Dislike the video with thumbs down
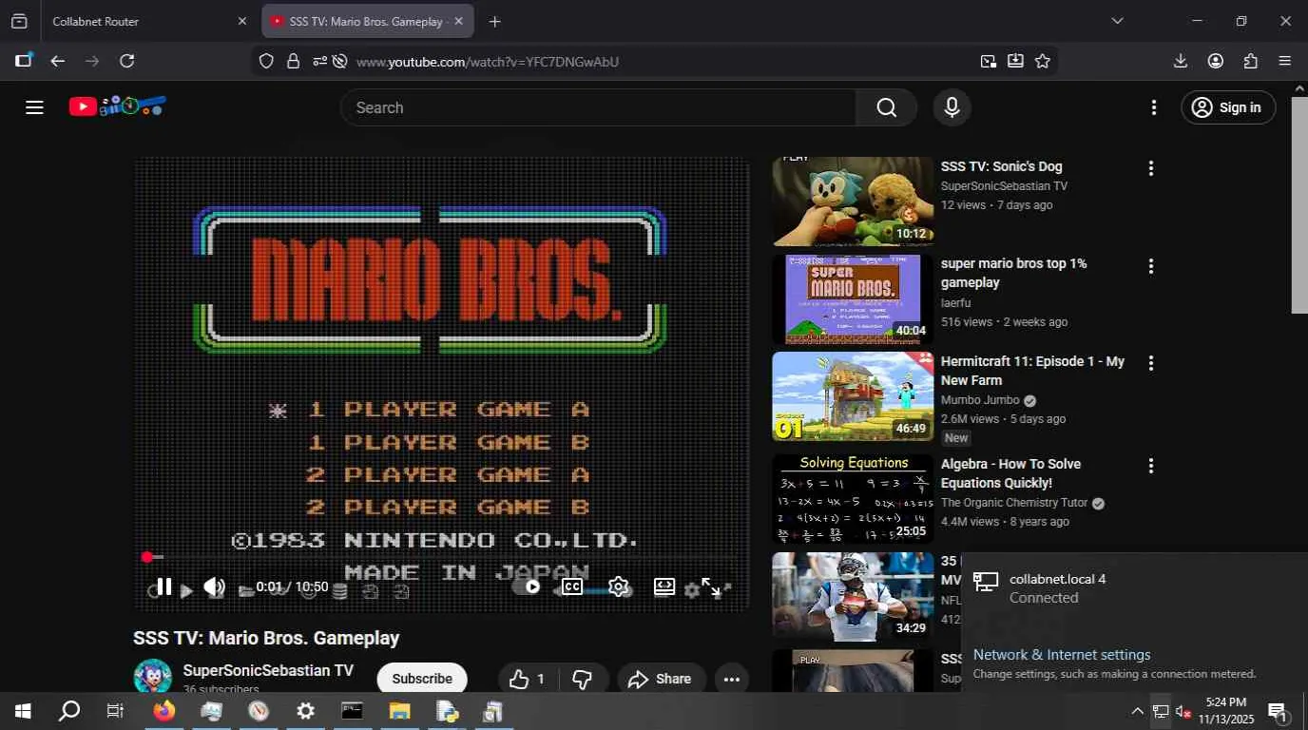1308x730 pixels. pyautogui.click(x=583, y=679)
